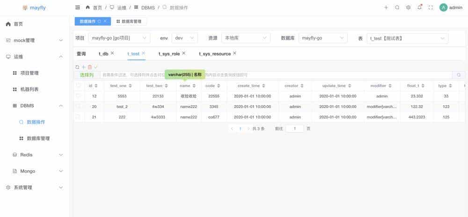Open the 项目 dropdown showing mayfly-go
Viewport: 468px width, 217px height.
tap(119, 38)
